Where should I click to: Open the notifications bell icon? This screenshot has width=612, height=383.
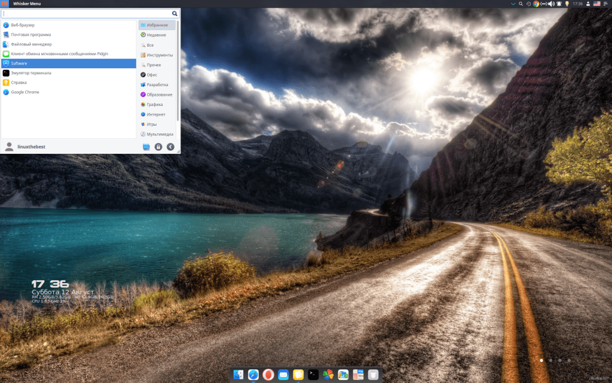click(x=559, y=4)
